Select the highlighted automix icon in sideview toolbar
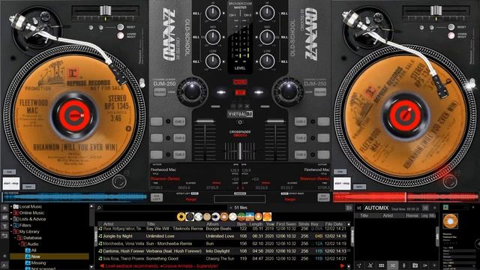The image size is (480, 270). pyautogui.click(x=393, y=265)
